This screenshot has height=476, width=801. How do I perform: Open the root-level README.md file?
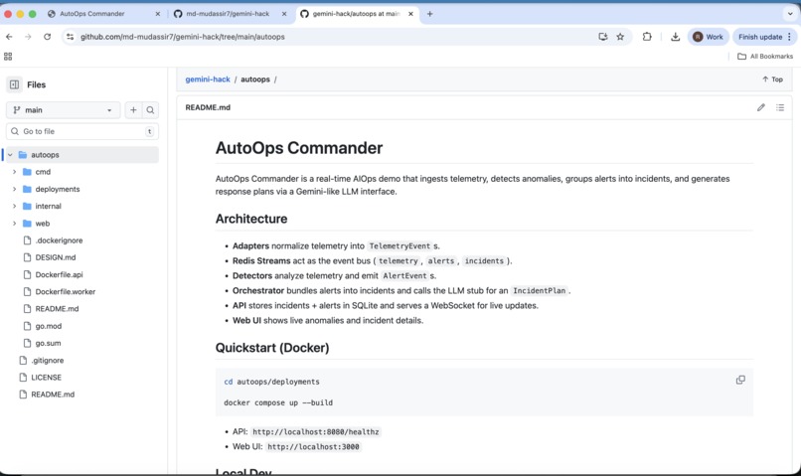pos(53,395)
